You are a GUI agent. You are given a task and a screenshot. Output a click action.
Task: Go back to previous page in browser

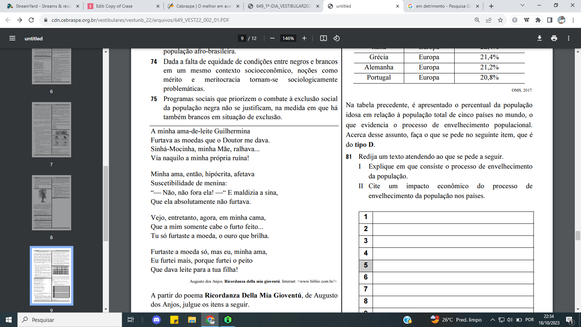(x=8, y=20)
